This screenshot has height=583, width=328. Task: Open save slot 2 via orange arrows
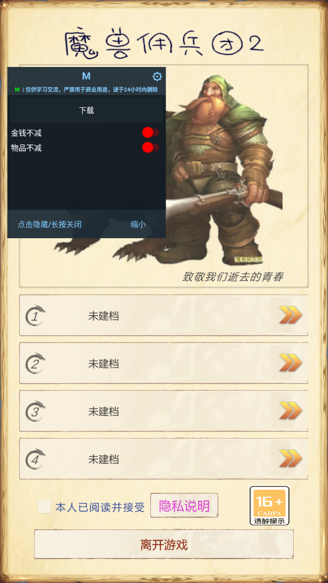(x=291, y=363)
